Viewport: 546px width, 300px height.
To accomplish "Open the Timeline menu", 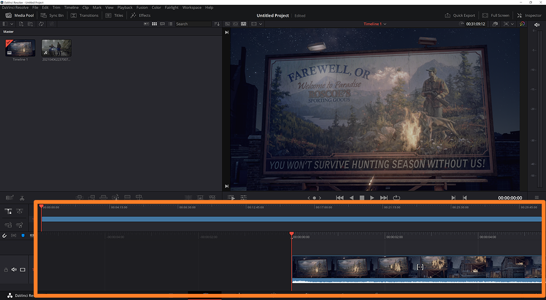I will click(71, 7).
